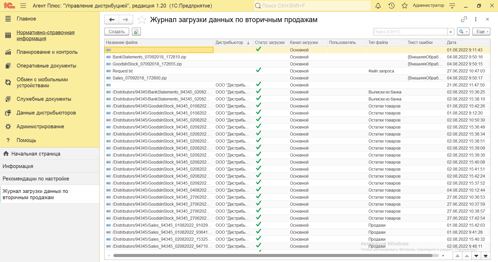Image resolution: width=498 pixels, height=262 pixels.
Task: Open Помощь section
Action: tap(26, 140)
